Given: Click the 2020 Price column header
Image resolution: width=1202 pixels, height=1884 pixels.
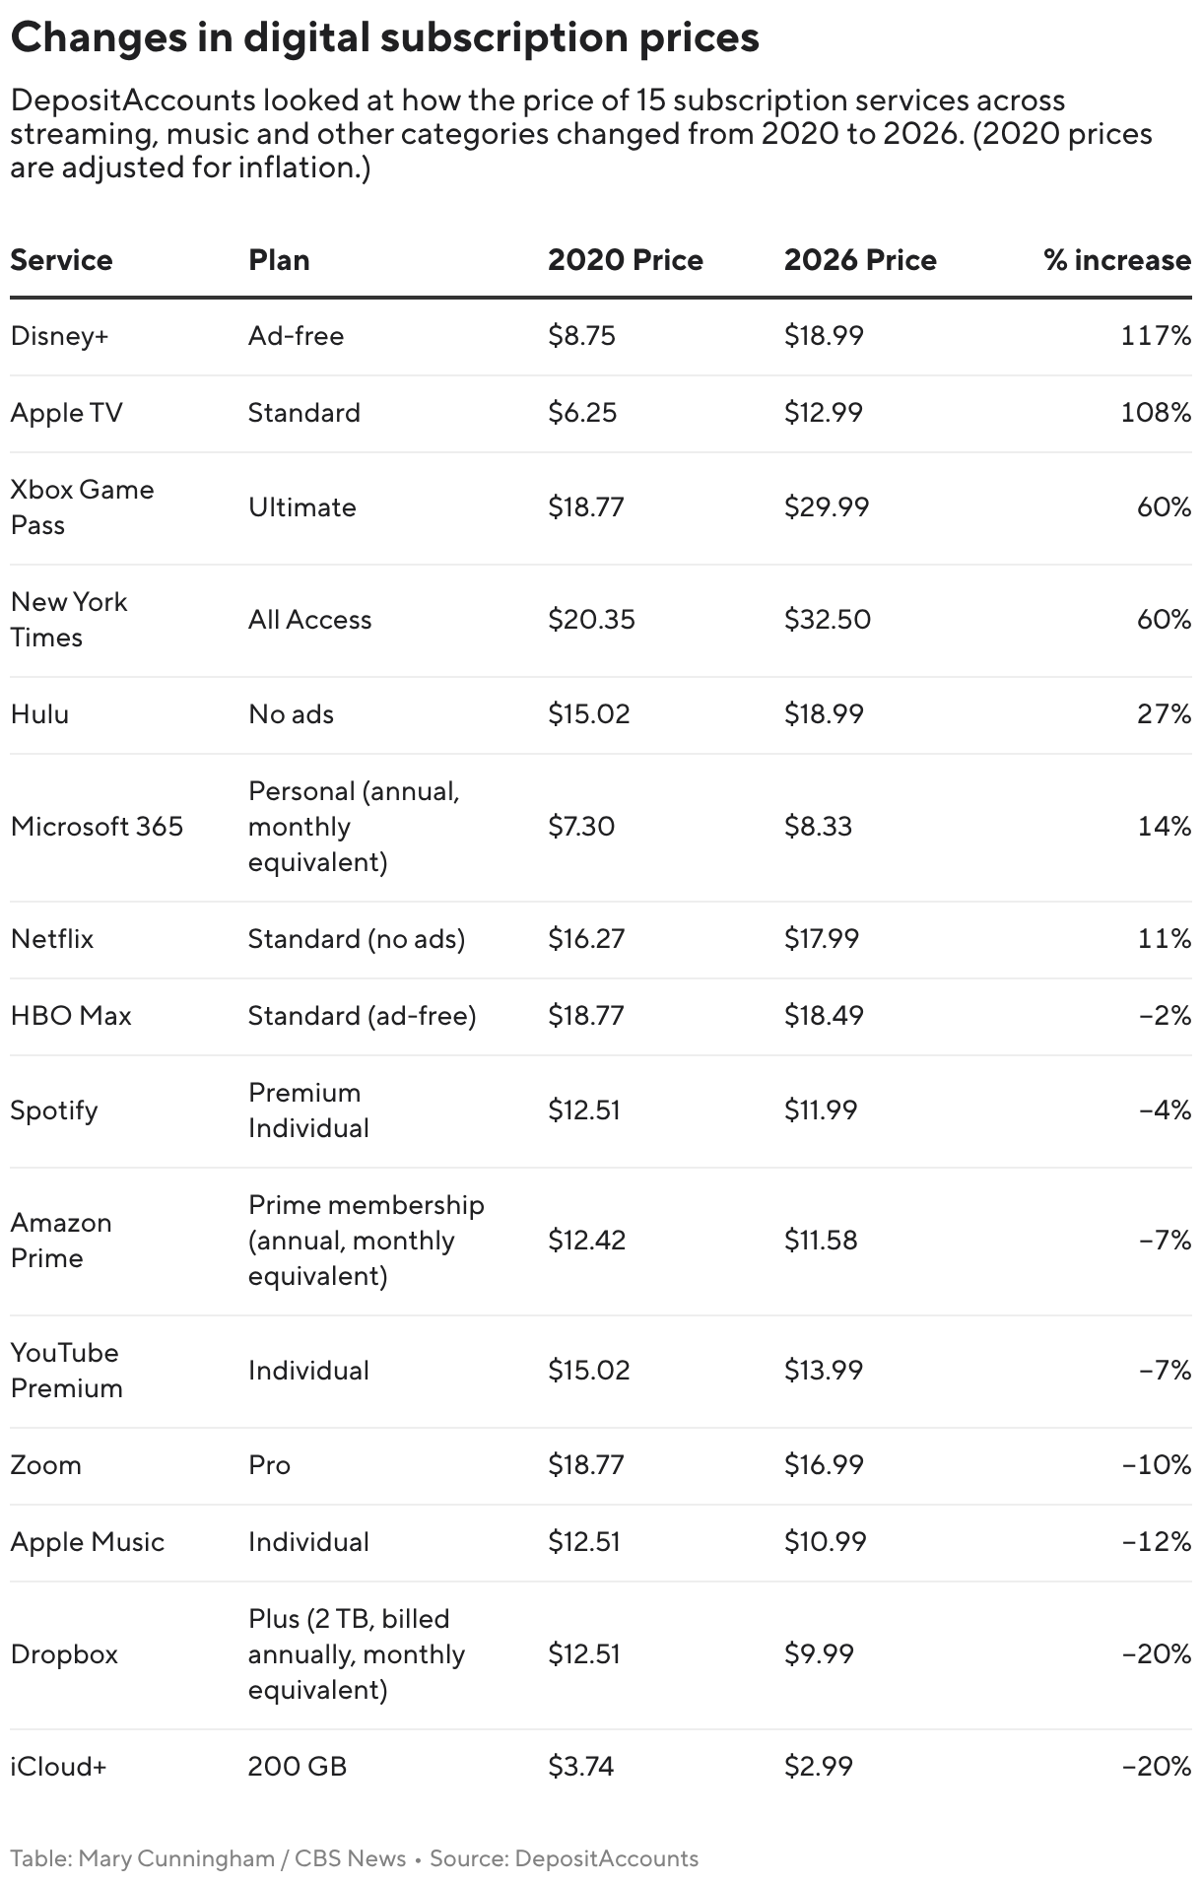Looking at the screenshot, I should (x=626, y=260).
